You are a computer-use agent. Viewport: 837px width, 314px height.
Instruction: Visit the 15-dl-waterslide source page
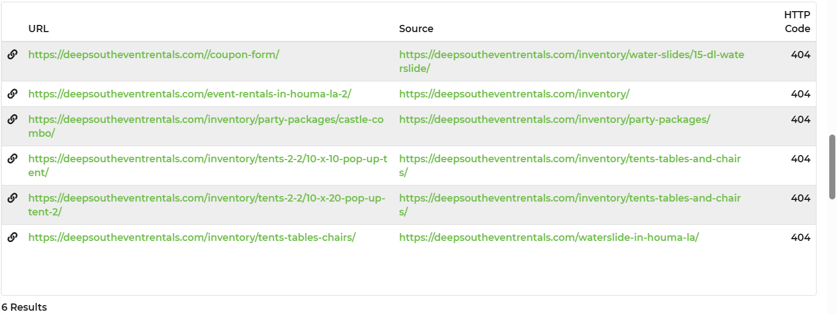571,55
